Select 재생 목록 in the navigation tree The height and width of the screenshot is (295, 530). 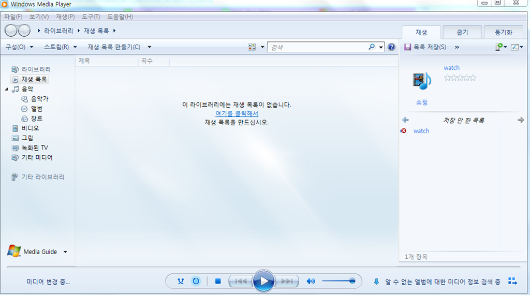[30, 79]
